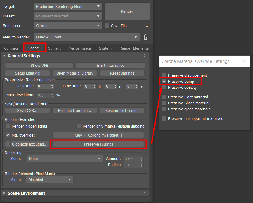This screenshot has height=203, width=253.
Task: Open the Target rendering mode dropdown
Action: click(x=68, y=6)
